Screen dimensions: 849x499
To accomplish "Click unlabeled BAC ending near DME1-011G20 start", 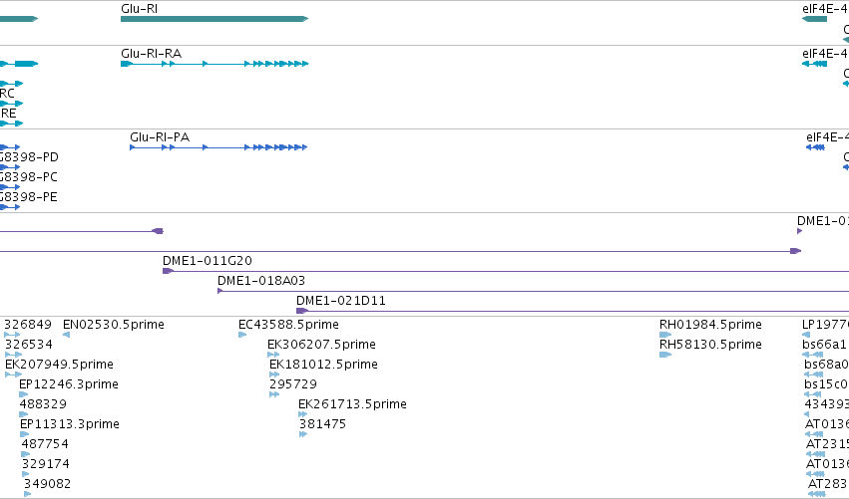I will coord(81,231).
